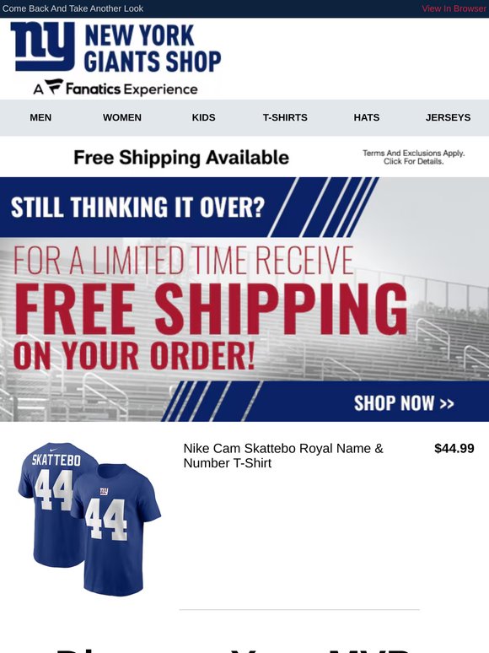Open the Nike Cam Skattebo T-Shirt title
489x653 pixels.
[x=283, y=456]
